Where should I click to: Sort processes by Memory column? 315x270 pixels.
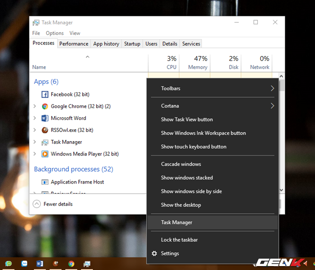195,63
